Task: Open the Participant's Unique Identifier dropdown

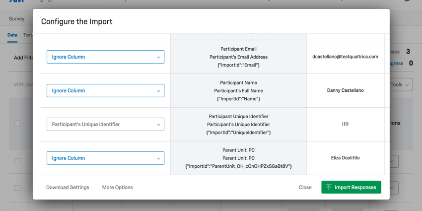Action: pyautogui.click(x=105, y=125)
